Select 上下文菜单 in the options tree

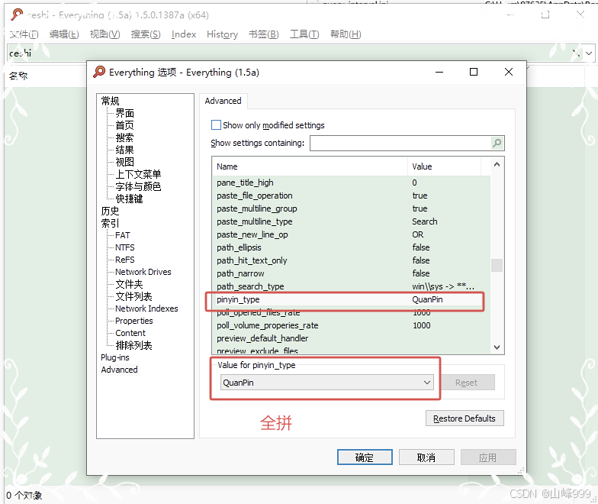[138, 174]
